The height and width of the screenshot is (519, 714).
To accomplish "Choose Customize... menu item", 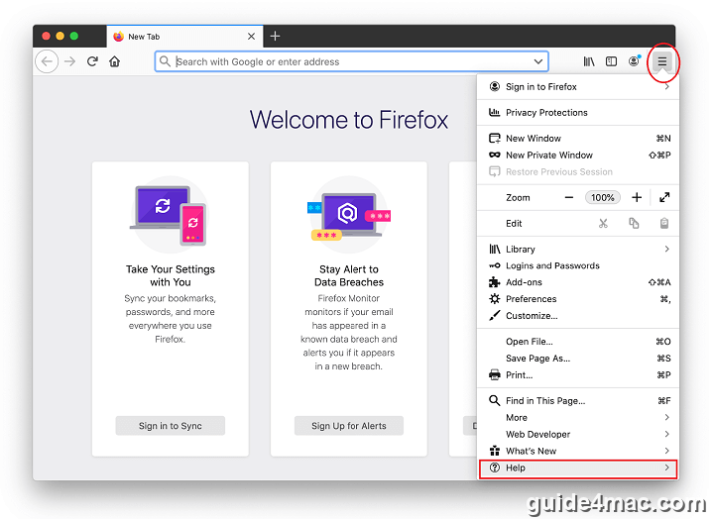I will tap(578, 316).
